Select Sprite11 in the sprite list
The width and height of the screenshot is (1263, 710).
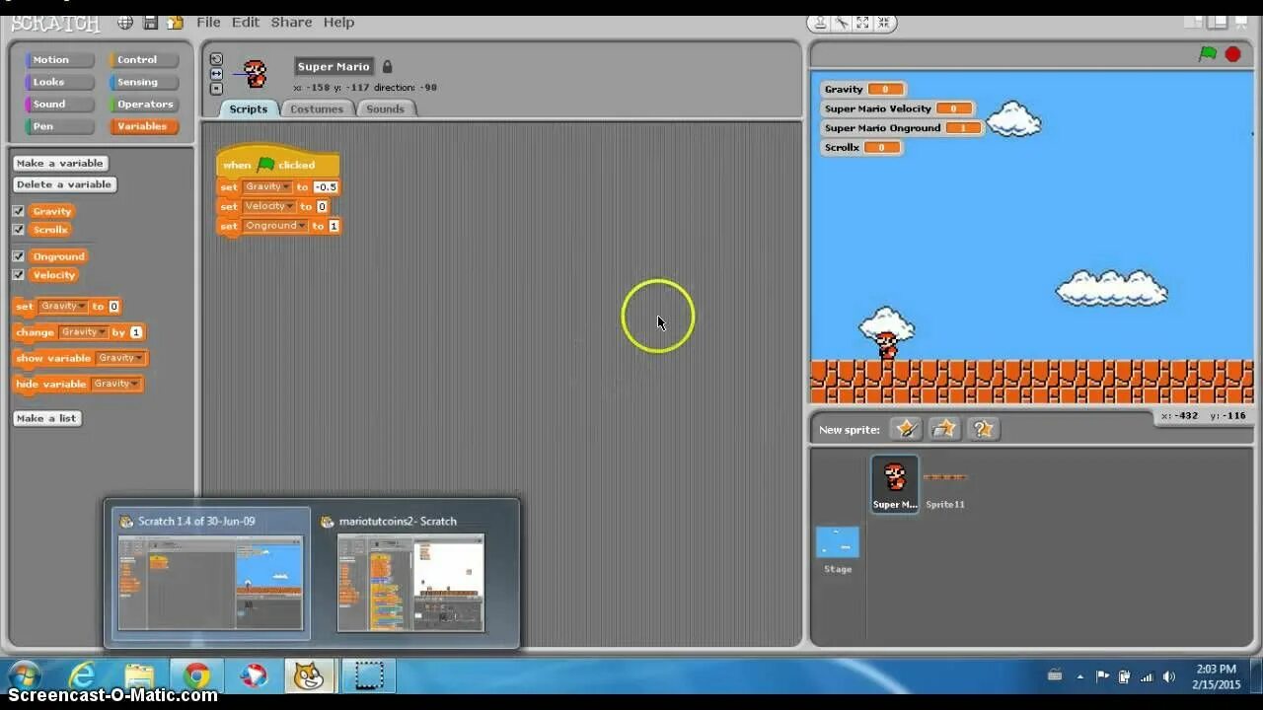(944, 483)
